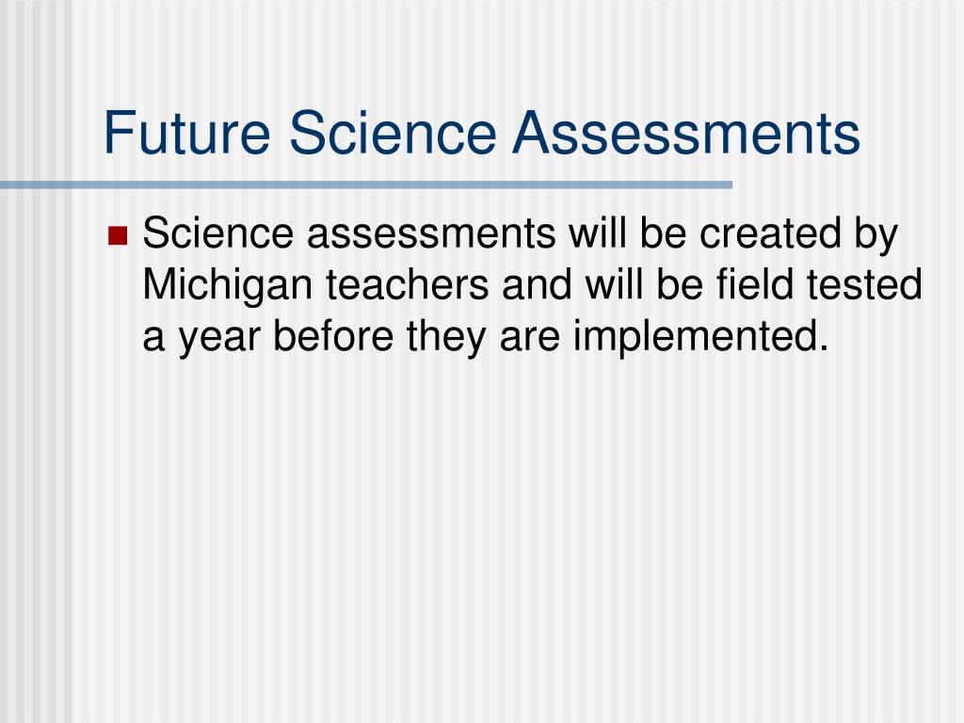
Task: Click the word "and" after "teachers"
Action: coord(537,284)
